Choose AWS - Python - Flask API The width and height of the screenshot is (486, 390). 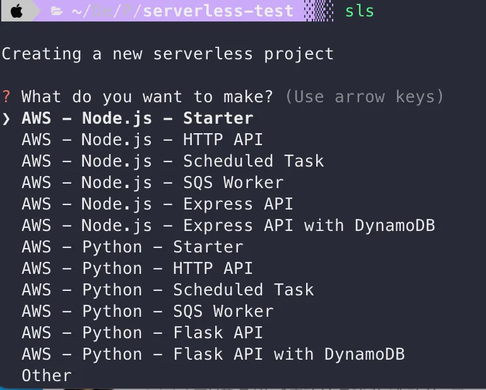(x=142, y=333)
